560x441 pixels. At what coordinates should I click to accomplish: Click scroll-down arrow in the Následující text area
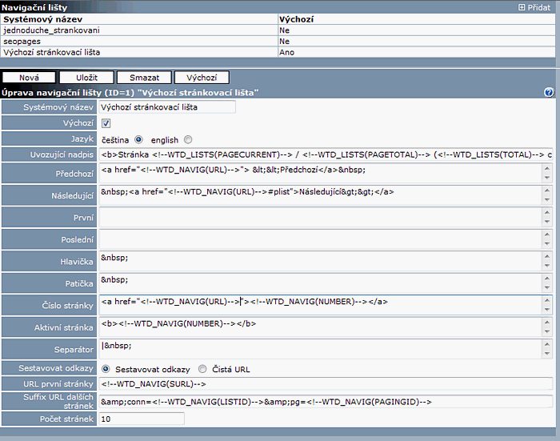coord(546,200)
